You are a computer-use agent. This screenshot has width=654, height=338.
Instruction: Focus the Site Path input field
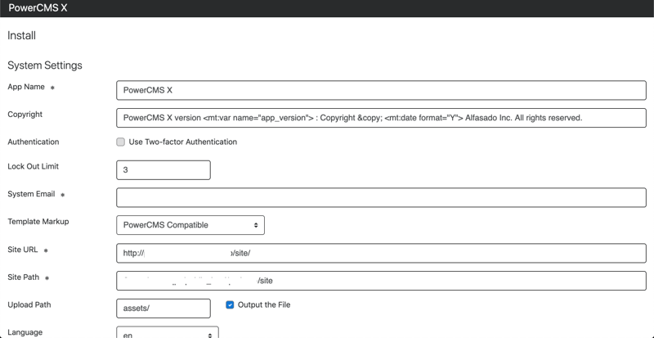381,281
